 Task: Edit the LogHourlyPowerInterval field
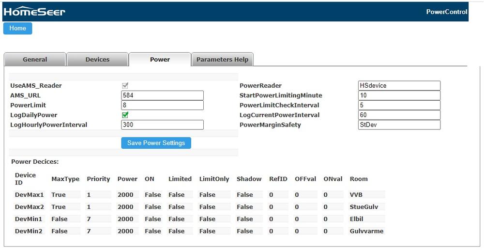pyautogui.click(x=162, y=125)
